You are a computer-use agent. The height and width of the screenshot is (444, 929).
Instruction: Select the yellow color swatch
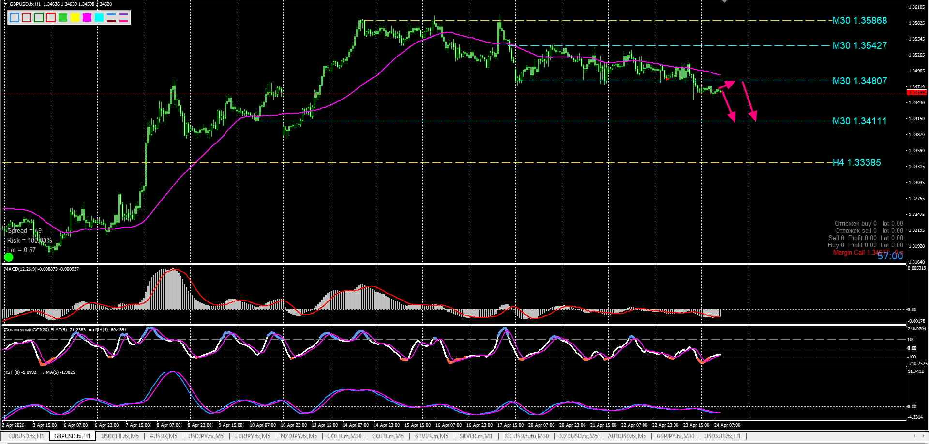[x=75, y=17]
